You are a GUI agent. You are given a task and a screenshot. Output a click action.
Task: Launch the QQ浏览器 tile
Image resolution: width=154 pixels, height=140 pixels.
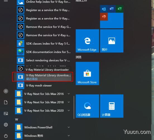point(87,106)
